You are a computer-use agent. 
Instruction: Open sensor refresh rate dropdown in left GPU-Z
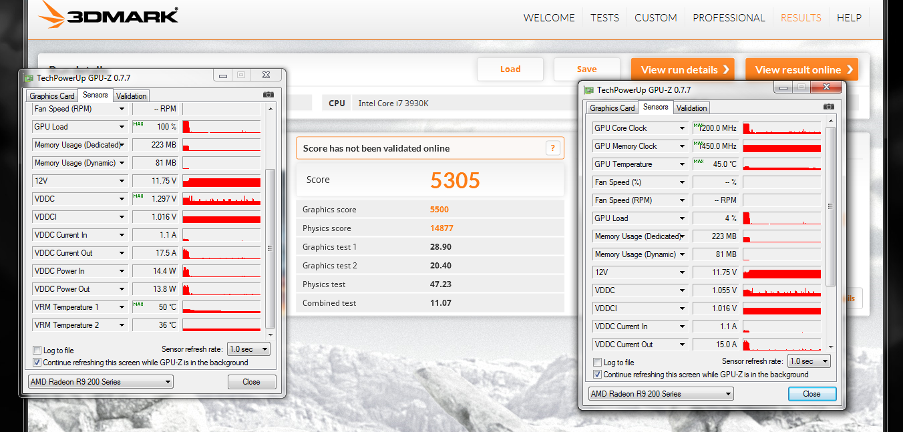click(x=249, y=349)
